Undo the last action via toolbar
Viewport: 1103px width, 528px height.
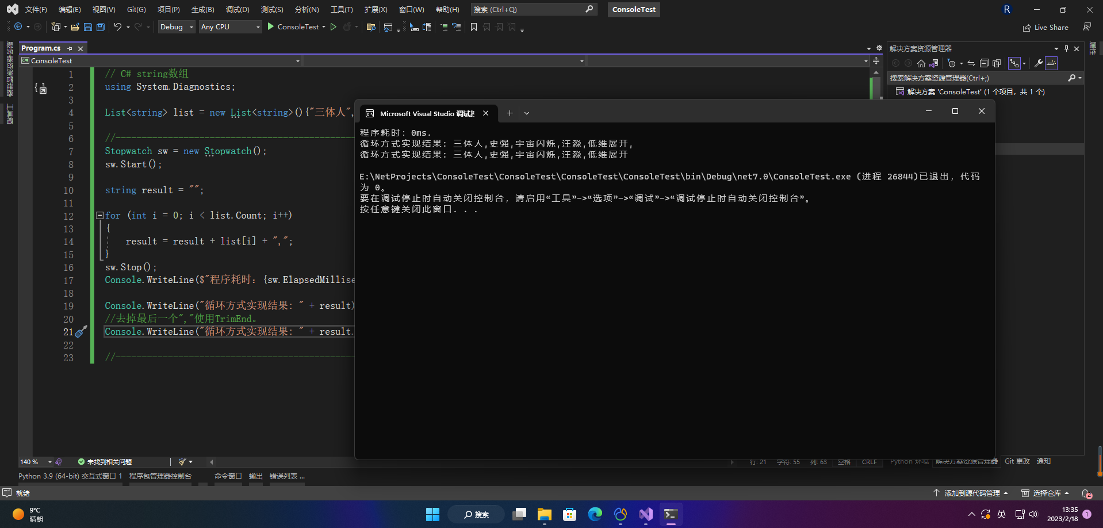118,26
